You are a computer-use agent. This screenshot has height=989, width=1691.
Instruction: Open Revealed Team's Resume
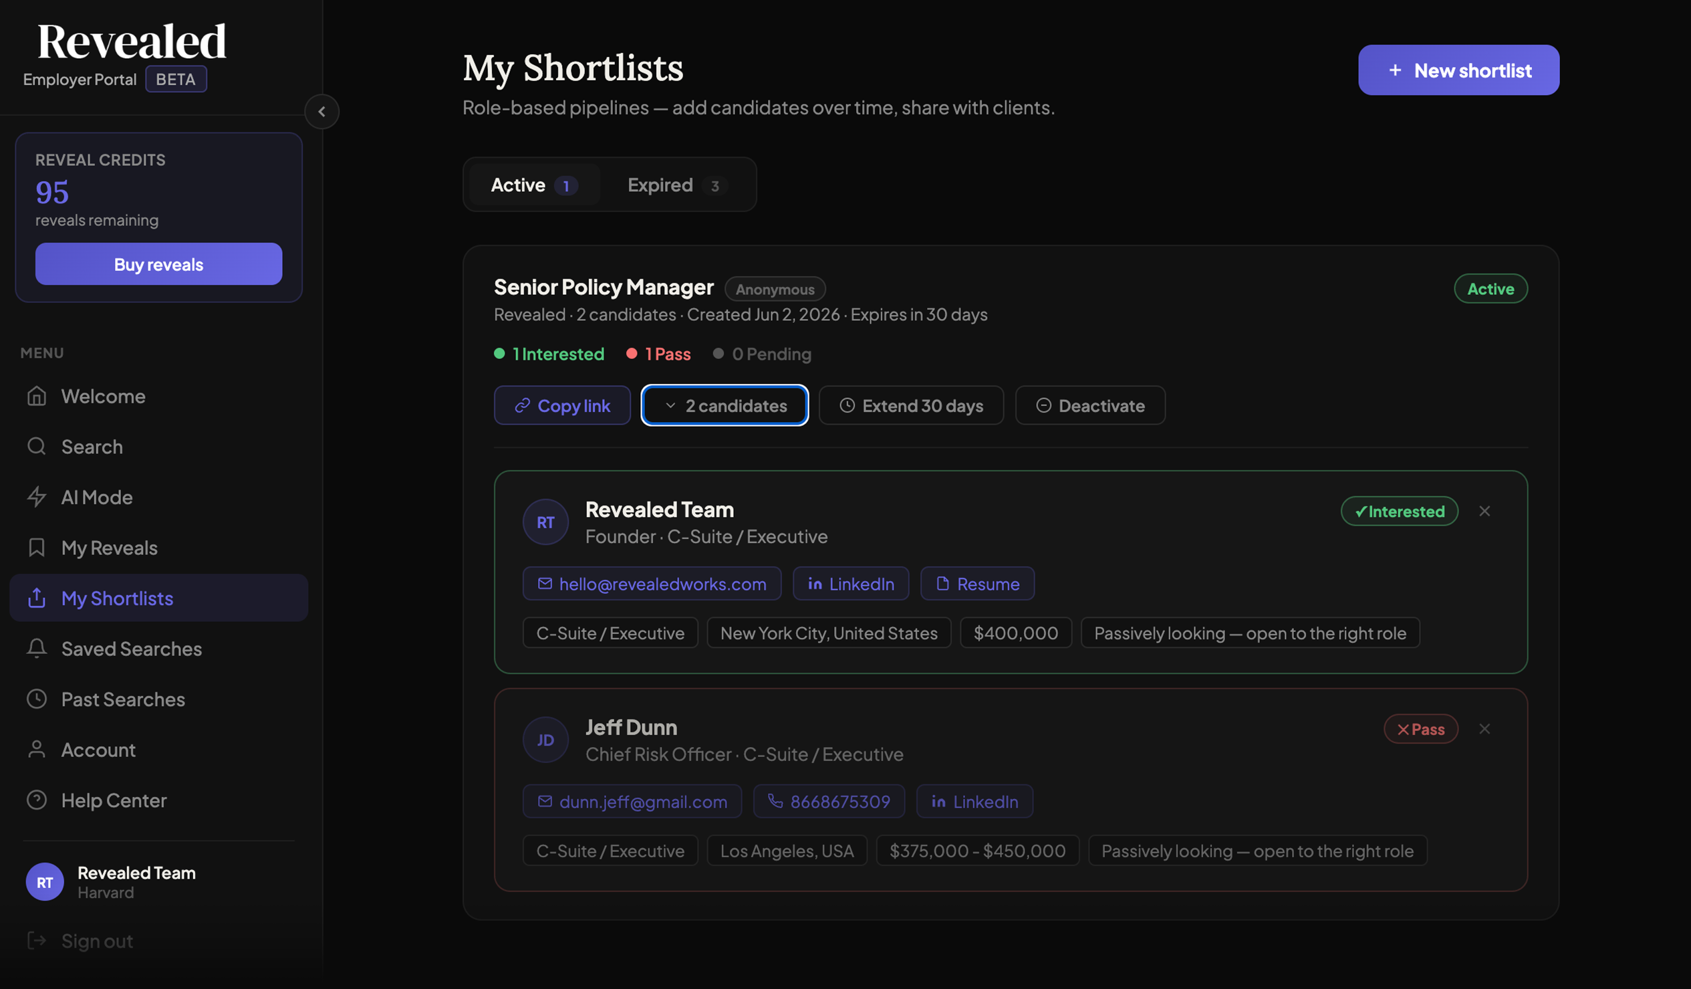978,584
